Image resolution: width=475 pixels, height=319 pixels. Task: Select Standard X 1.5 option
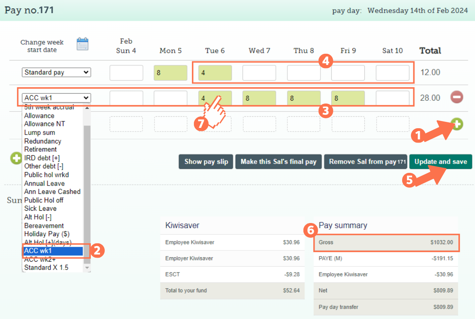[46, 268]
